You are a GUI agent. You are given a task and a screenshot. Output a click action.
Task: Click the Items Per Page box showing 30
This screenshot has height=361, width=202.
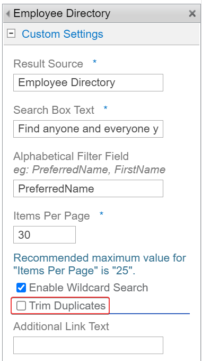[x=45, y=234]
